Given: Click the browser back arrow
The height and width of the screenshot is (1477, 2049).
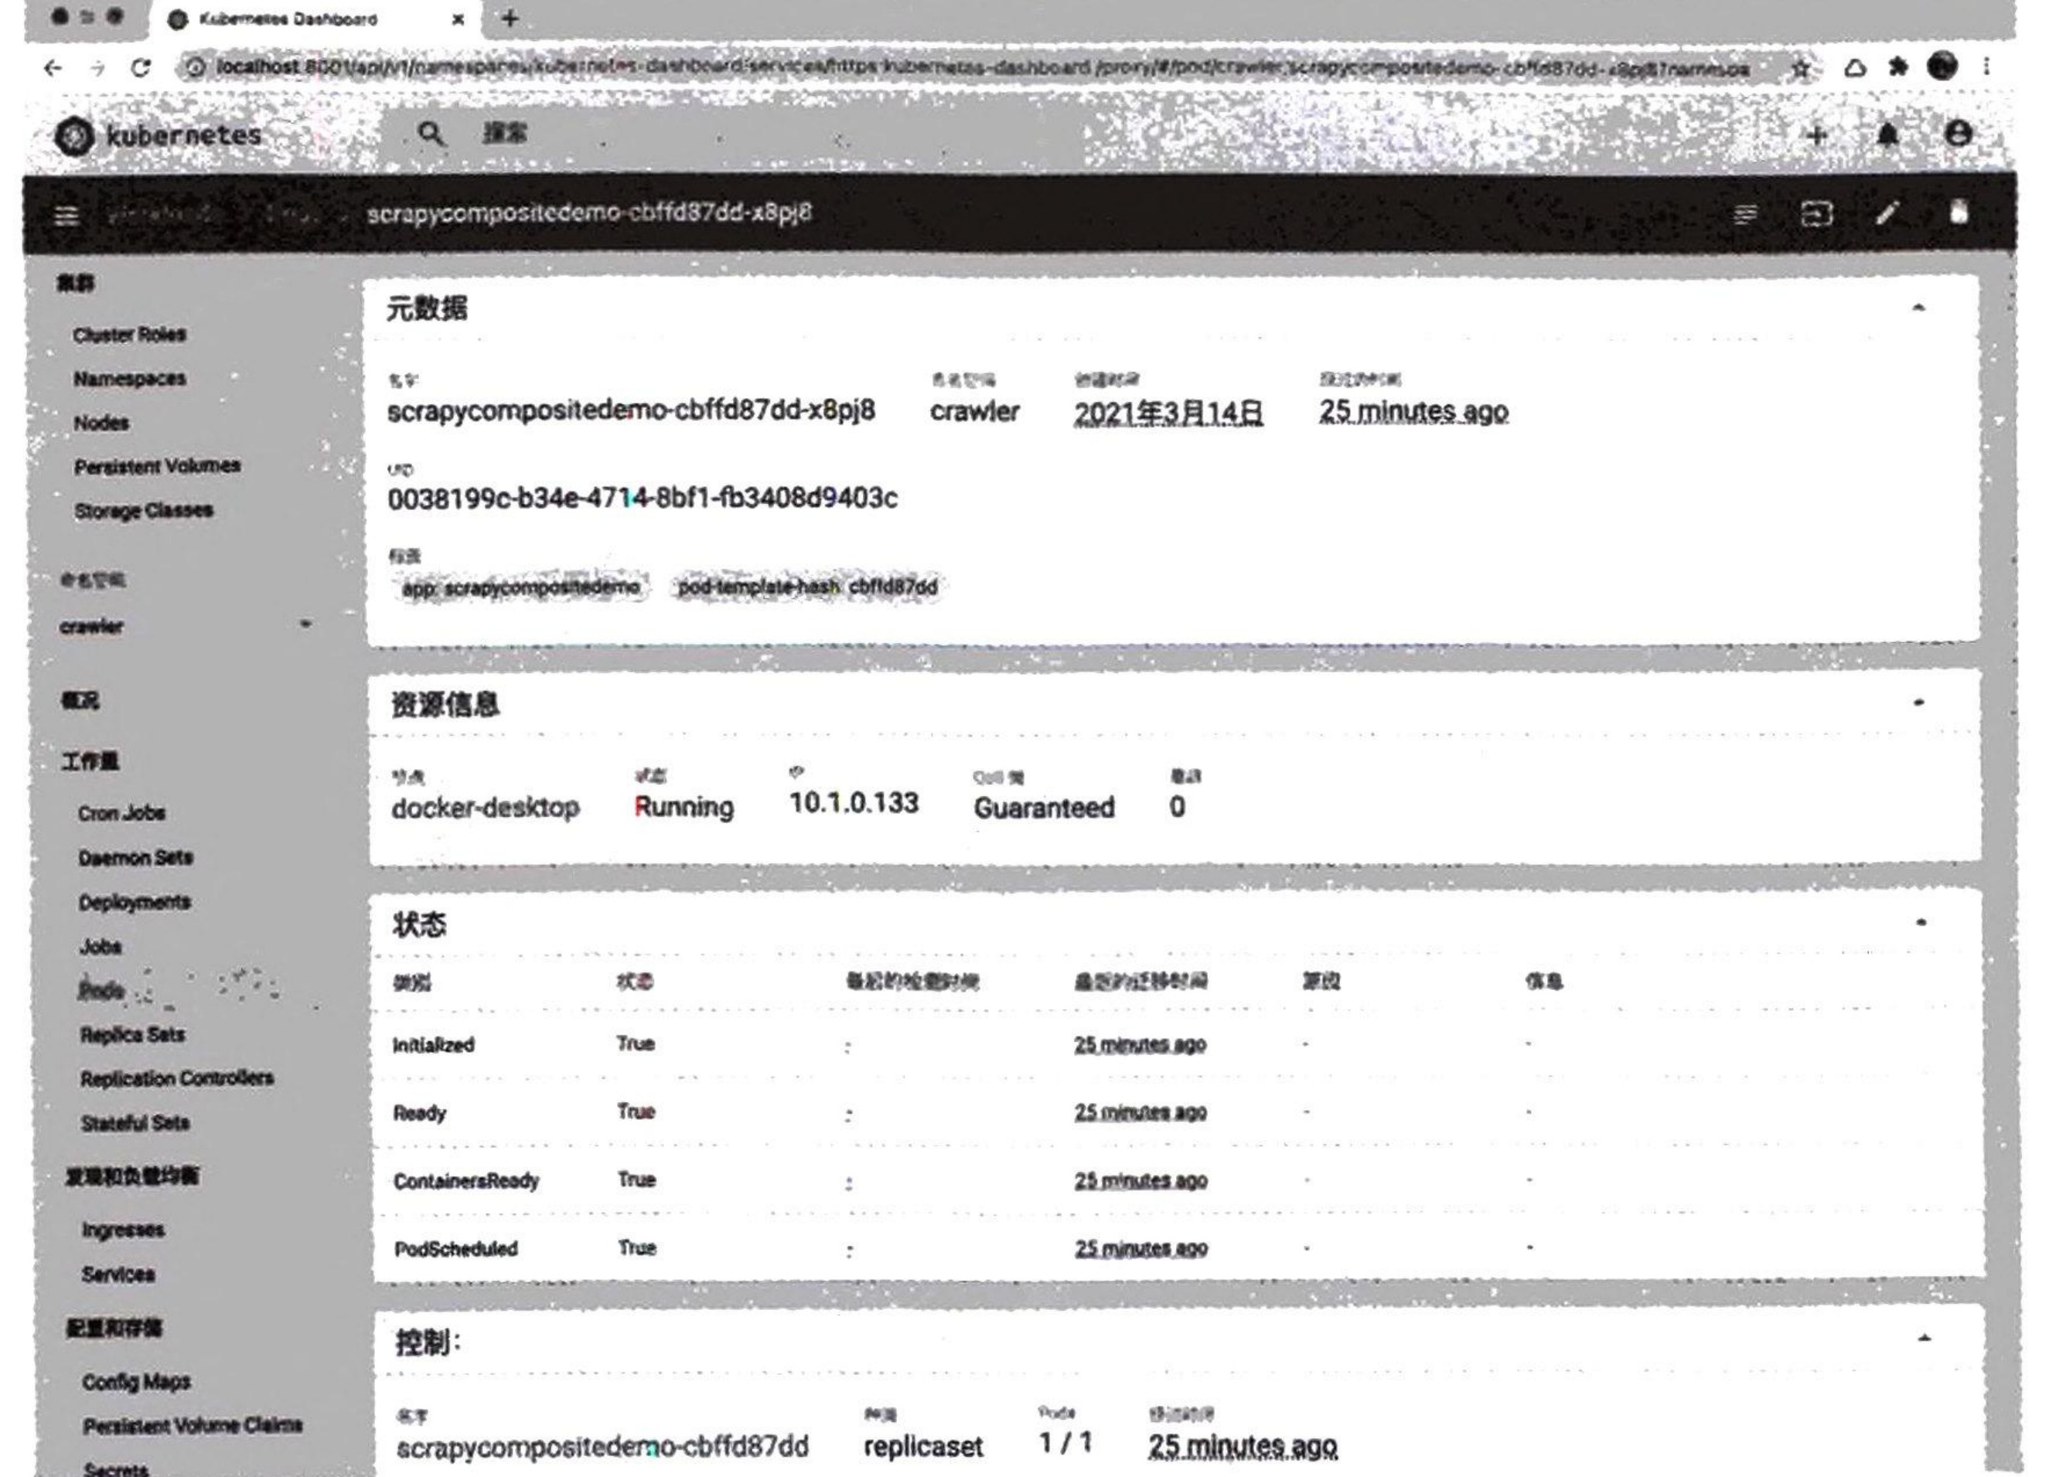Looking at the screenshot, I should pos(53,68).
